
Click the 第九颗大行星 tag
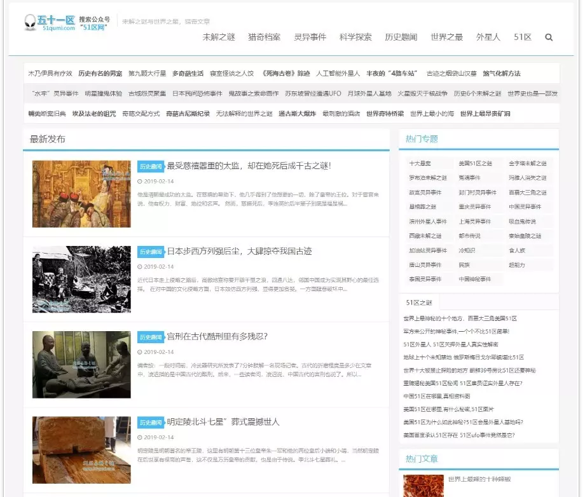(x=147, y=74)
